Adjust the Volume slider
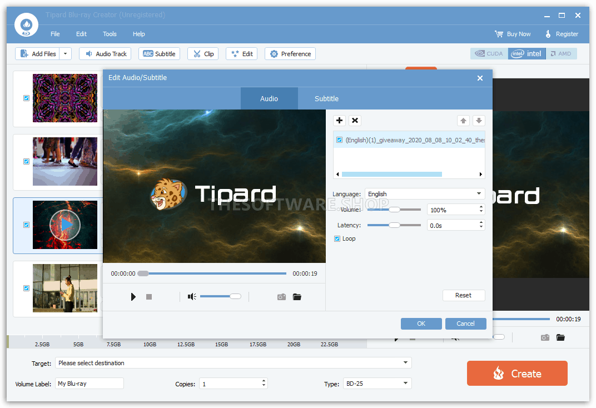The height and width of the screenshot is (408, 596). (394, 210)
